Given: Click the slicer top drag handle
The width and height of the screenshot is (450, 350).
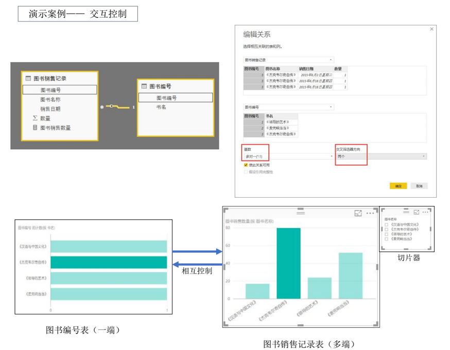Looking at the screenshot, I should 406,212.
